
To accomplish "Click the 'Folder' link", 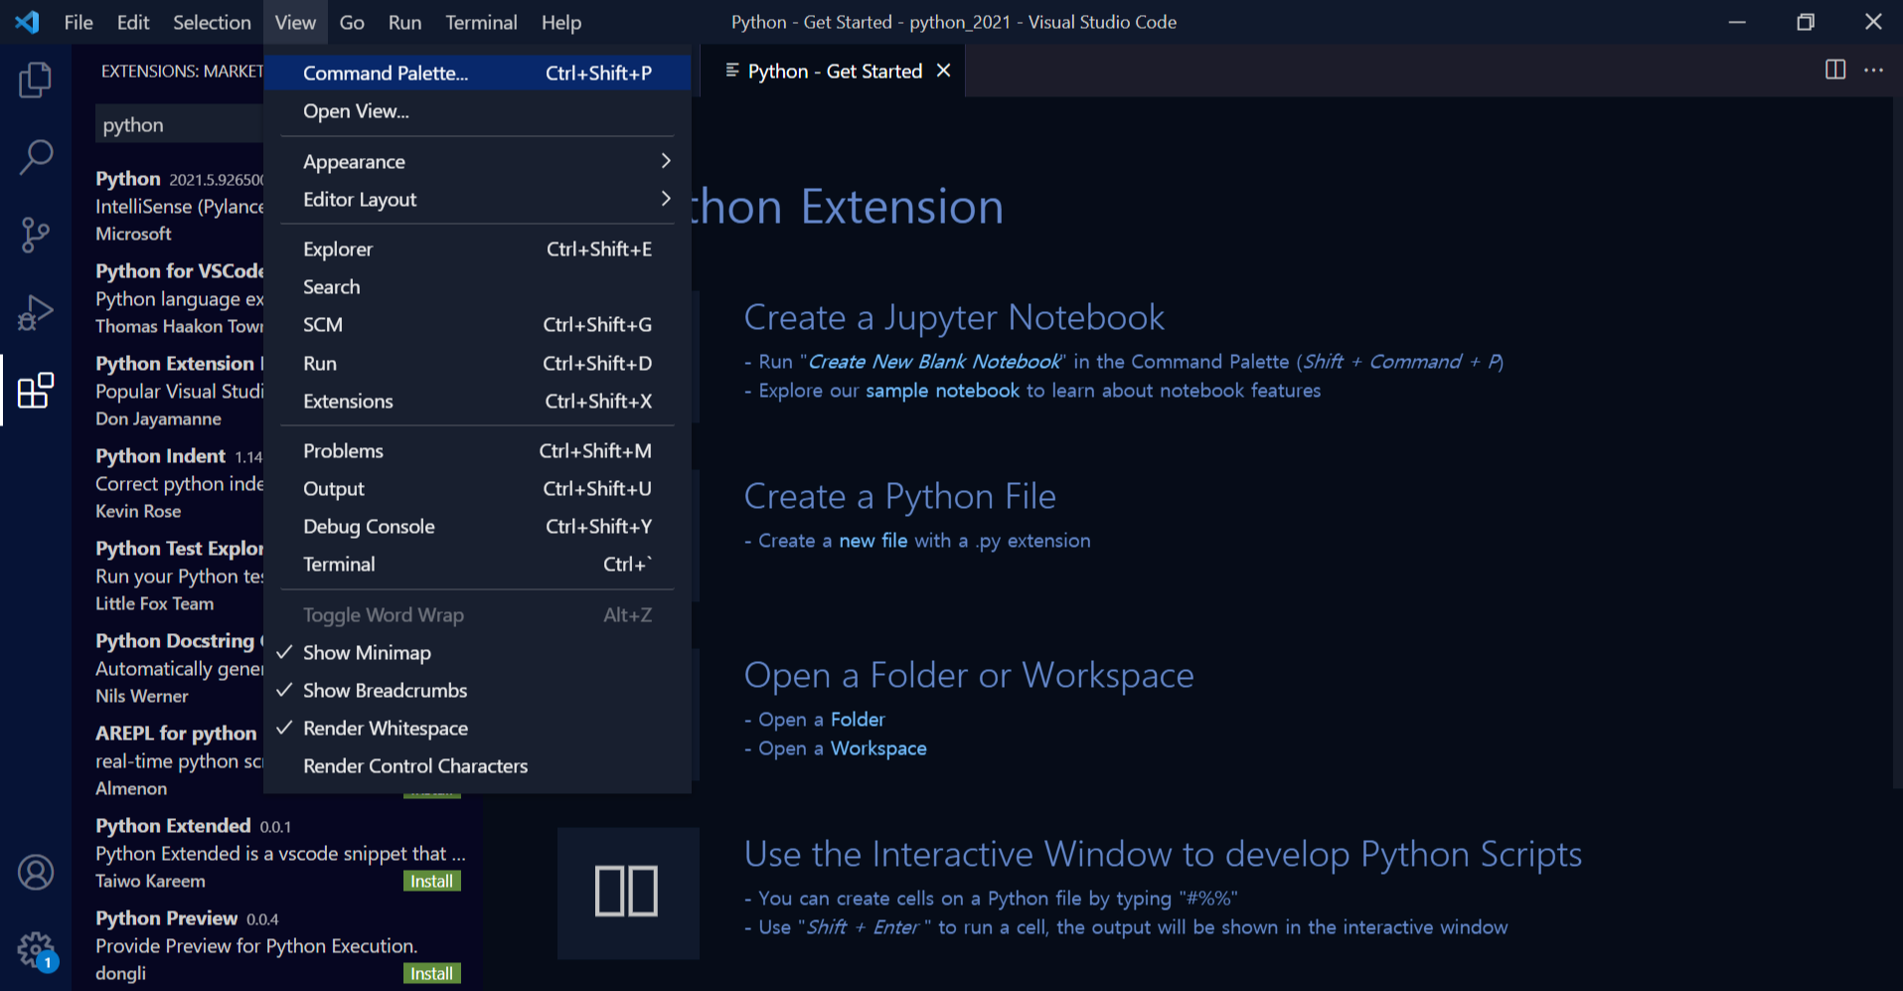I will pyautogui.click(x=858, y=720).
